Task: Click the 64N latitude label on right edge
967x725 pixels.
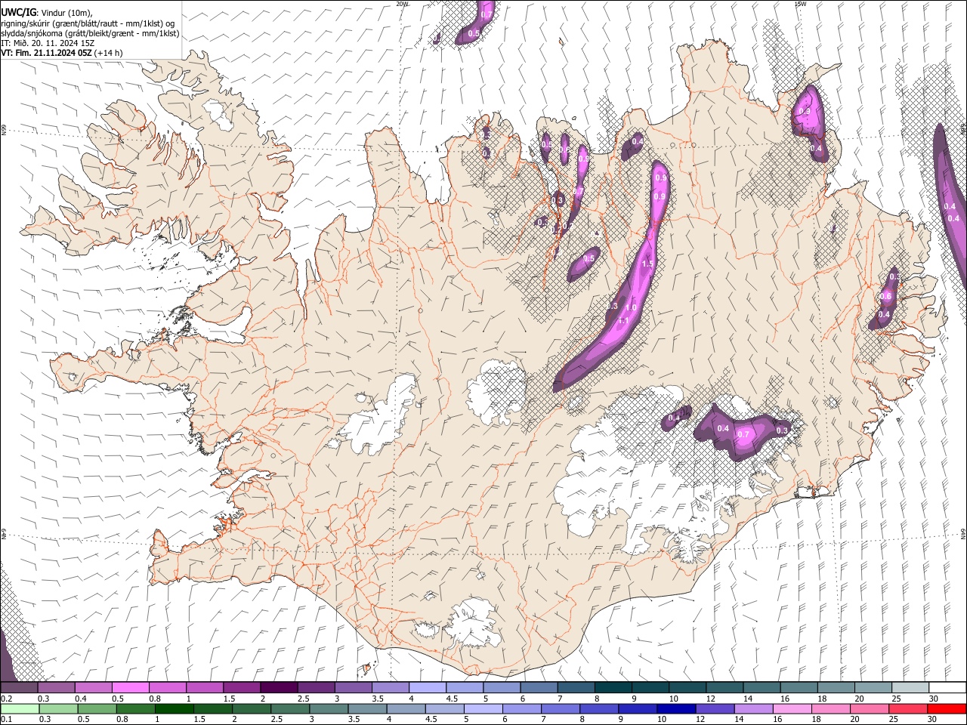Action: pos(963,532)
